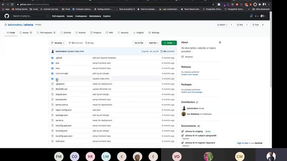Click the About section settings gear icon

pos(220,42)
